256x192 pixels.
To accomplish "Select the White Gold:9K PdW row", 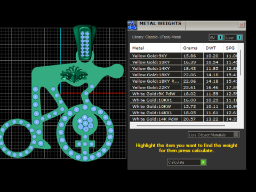I will coord(183,94).
